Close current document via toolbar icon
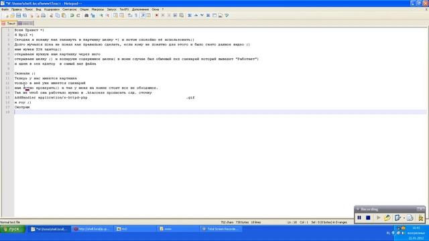This screenshot has height=241, width=429. pos(32,15)
